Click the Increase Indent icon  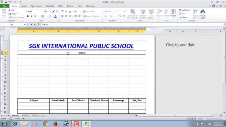[x=79, y=16]
